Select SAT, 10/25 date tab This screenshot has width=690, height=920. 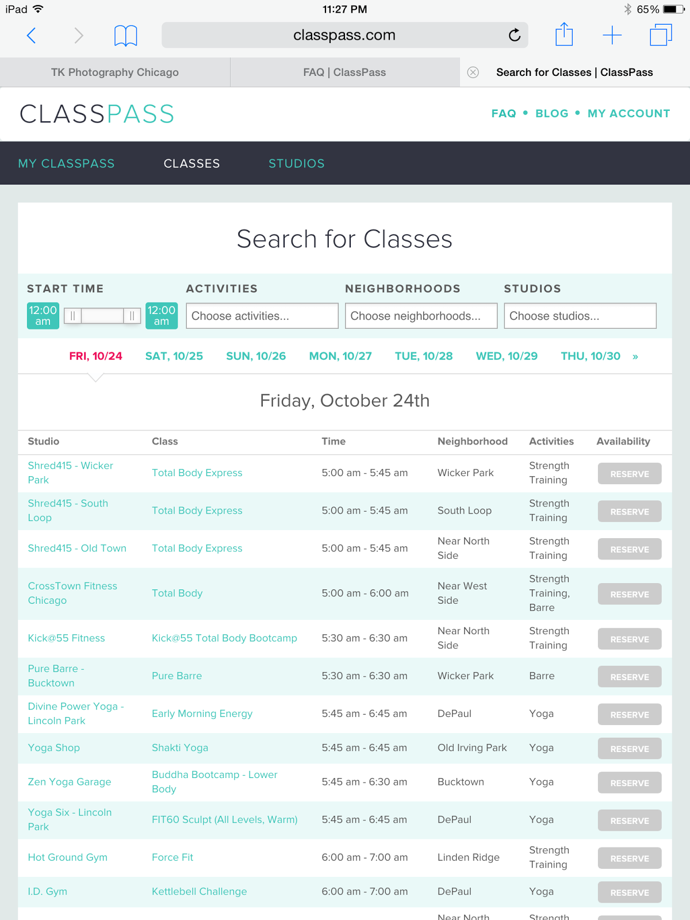pos(174,356)
